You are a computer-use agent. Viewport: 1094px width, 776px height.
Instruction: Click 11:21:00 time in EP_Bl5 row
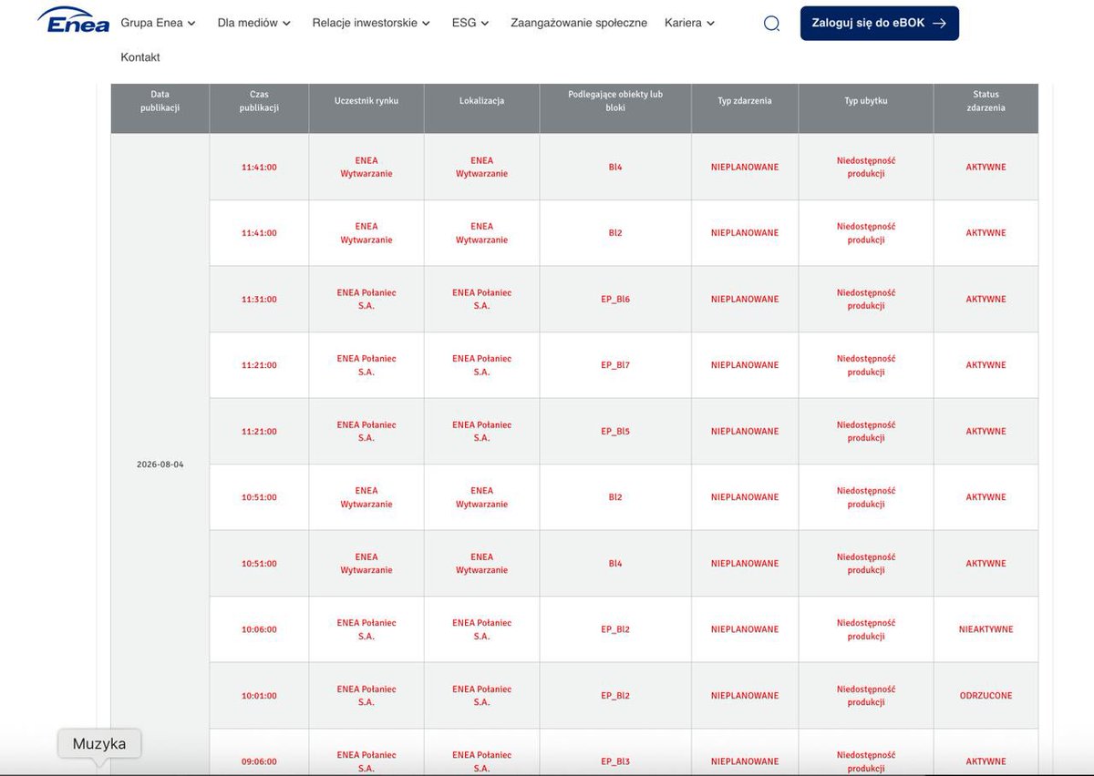click(x=259, y=432)
